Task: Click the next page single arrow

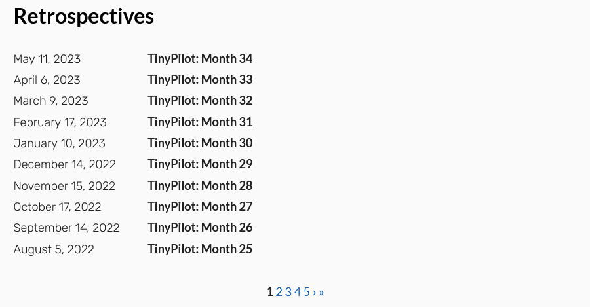Action: click(315, 293)
